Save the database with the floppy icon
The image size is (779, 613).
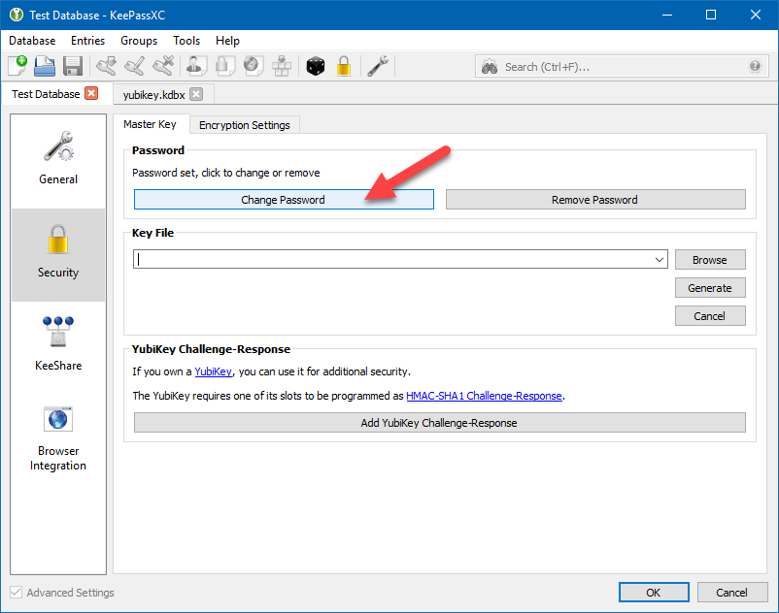tap(73, 65)
